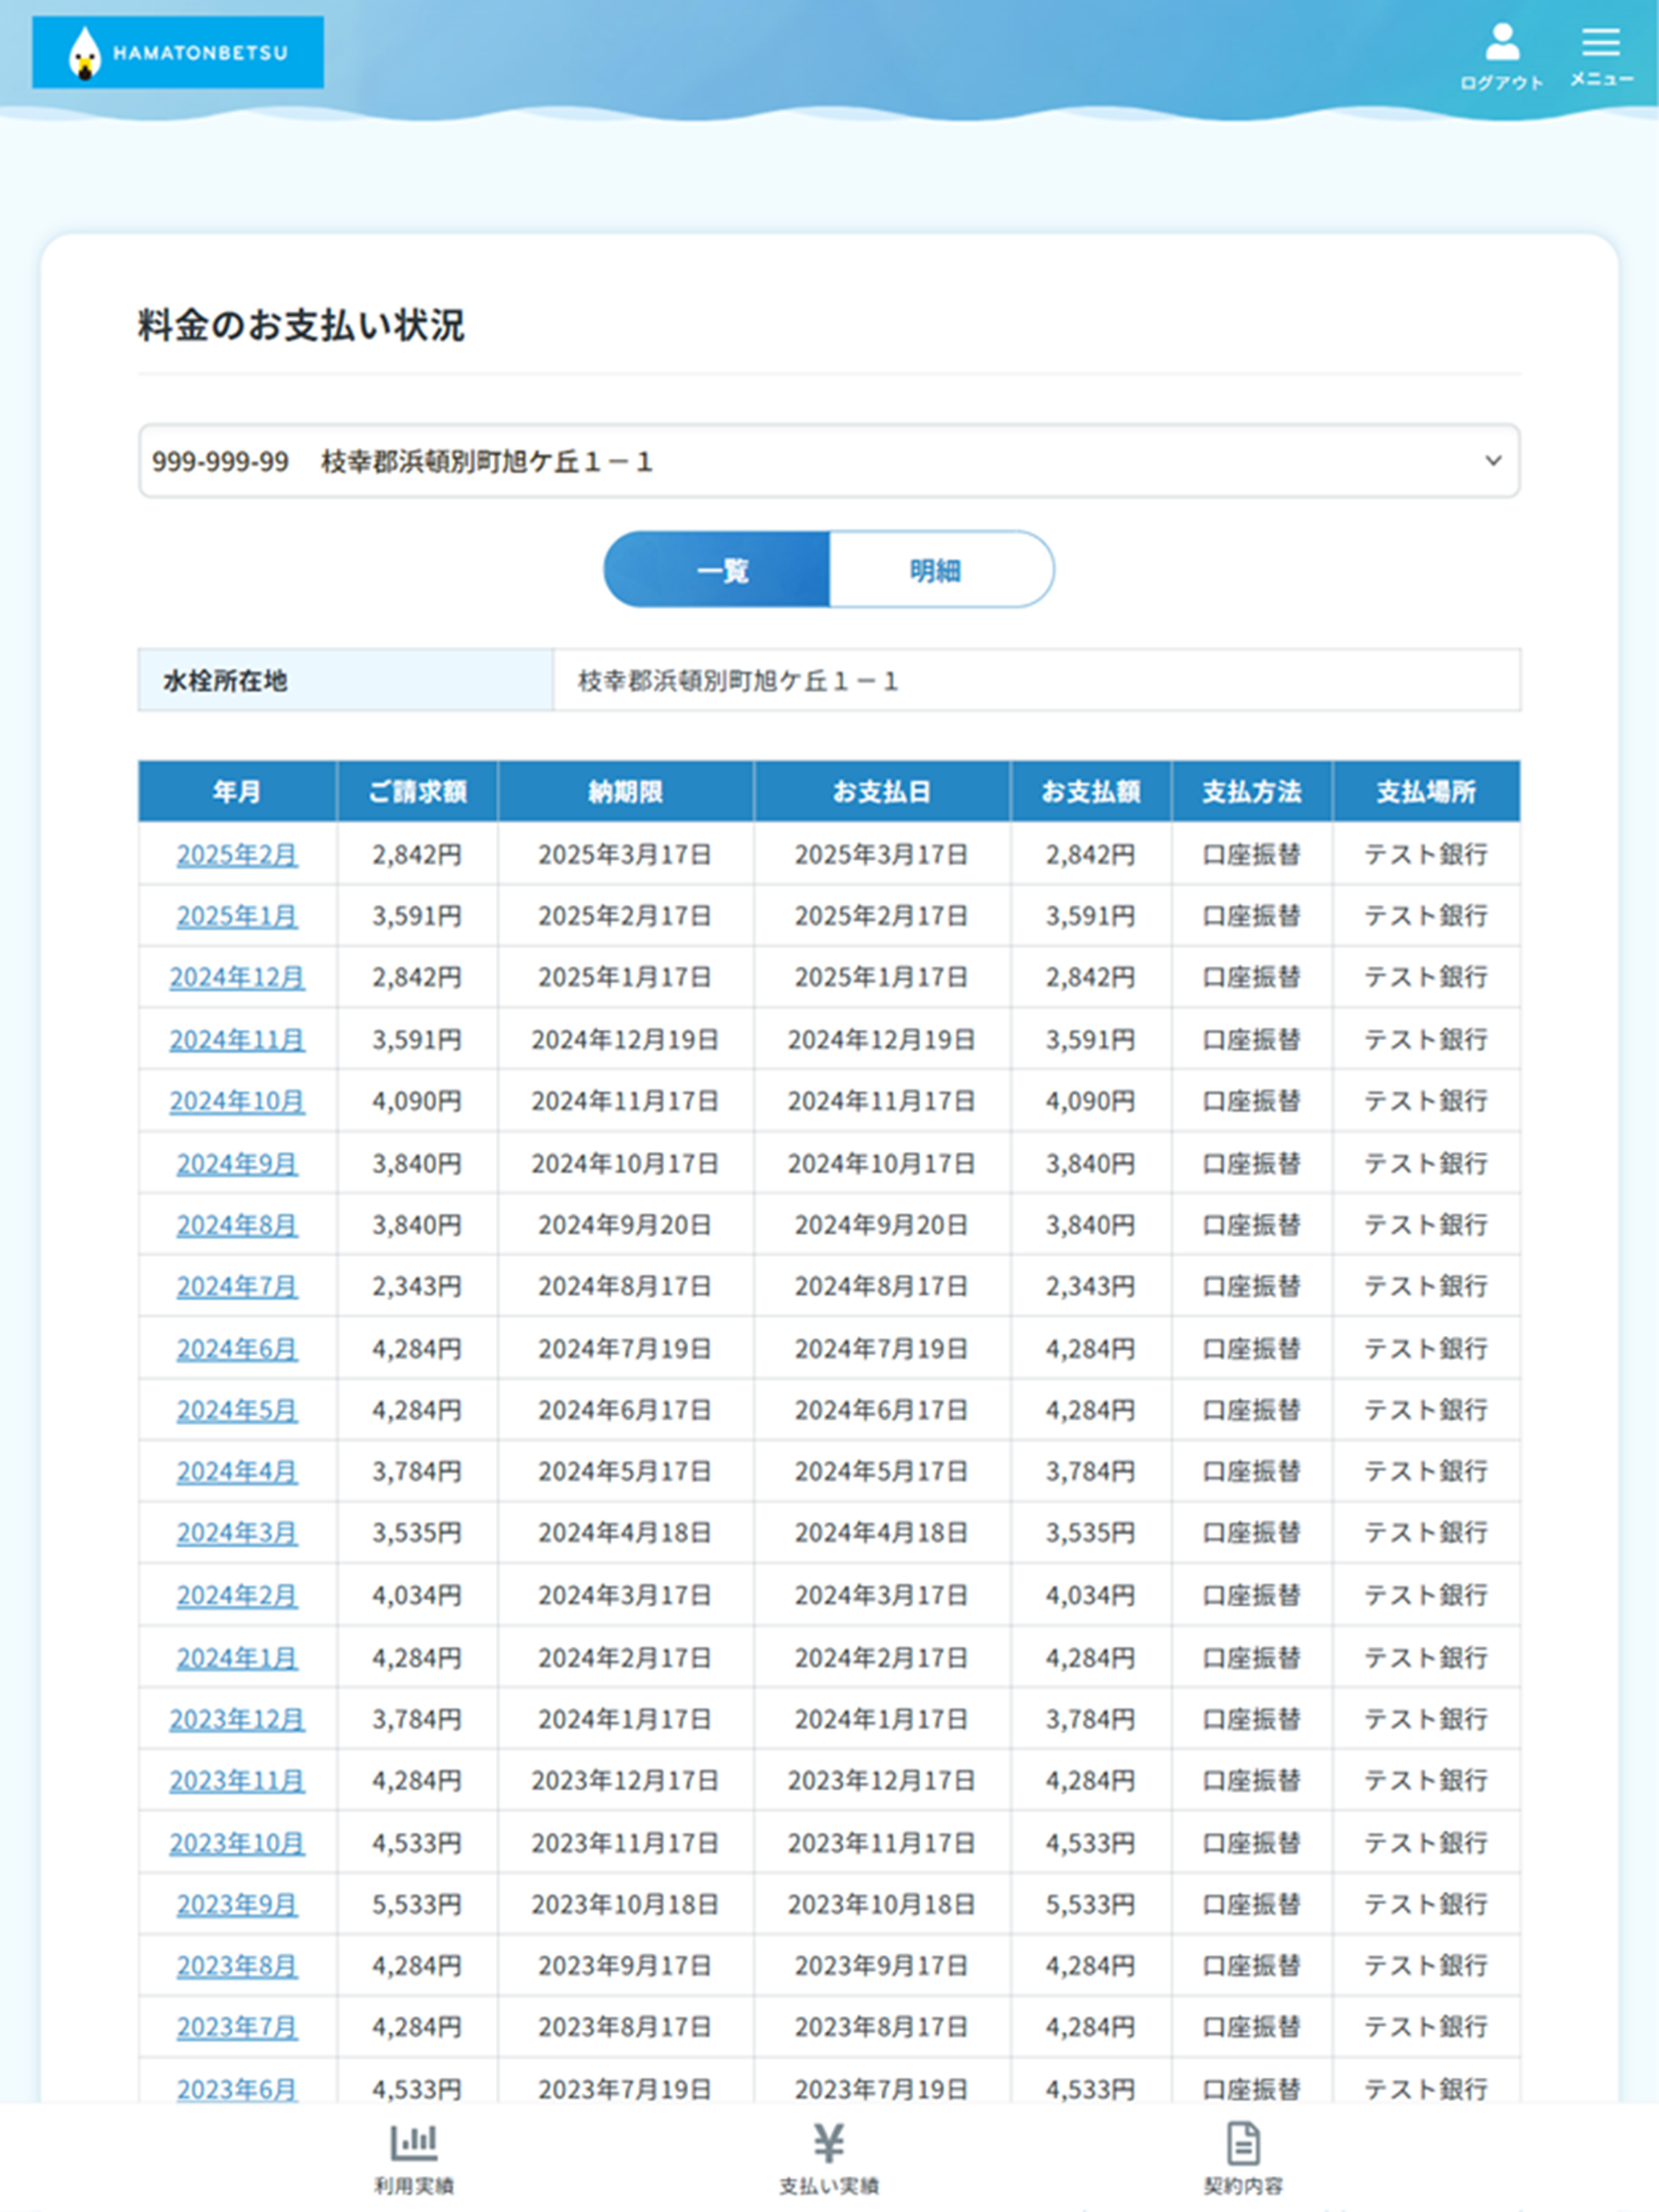The width and height of the screenshot is (1659, 2212).
Task: Open the 2024年12月 billing link
Action: 237,977
